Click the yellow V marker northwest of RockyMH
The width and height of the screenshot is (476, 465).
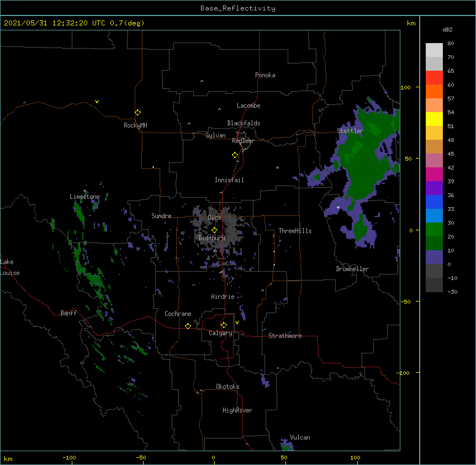point(97,102)
